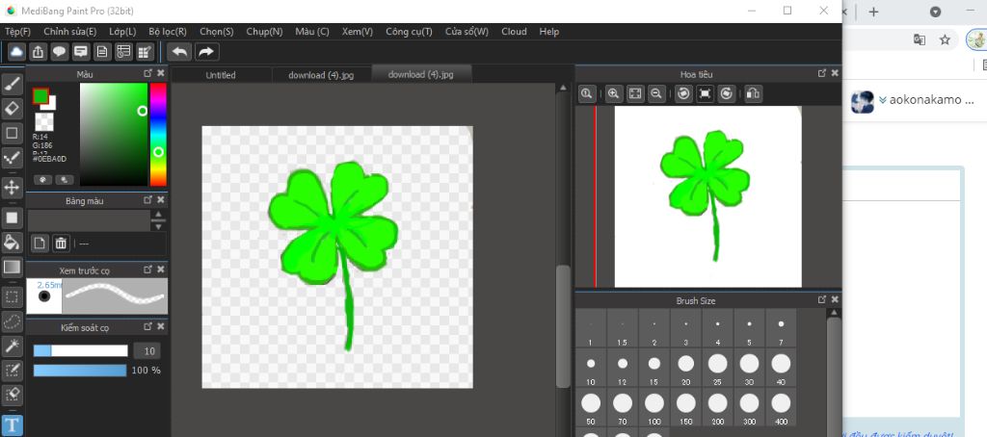Select the Magic Wand tool
Viewport: 987px width, 437px height.
12,346
